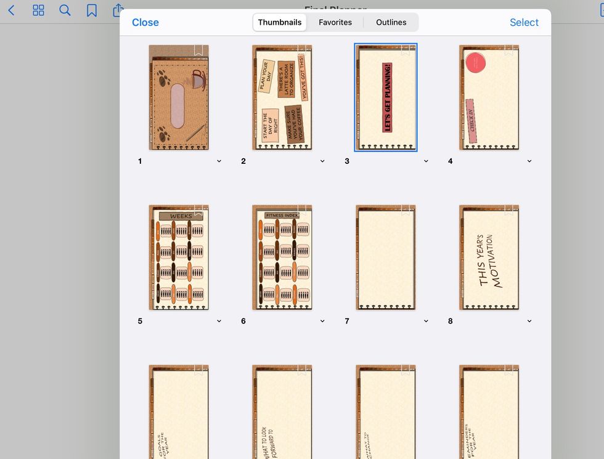
Task: Select the Thumbnails tab
Action: [280, 22]
